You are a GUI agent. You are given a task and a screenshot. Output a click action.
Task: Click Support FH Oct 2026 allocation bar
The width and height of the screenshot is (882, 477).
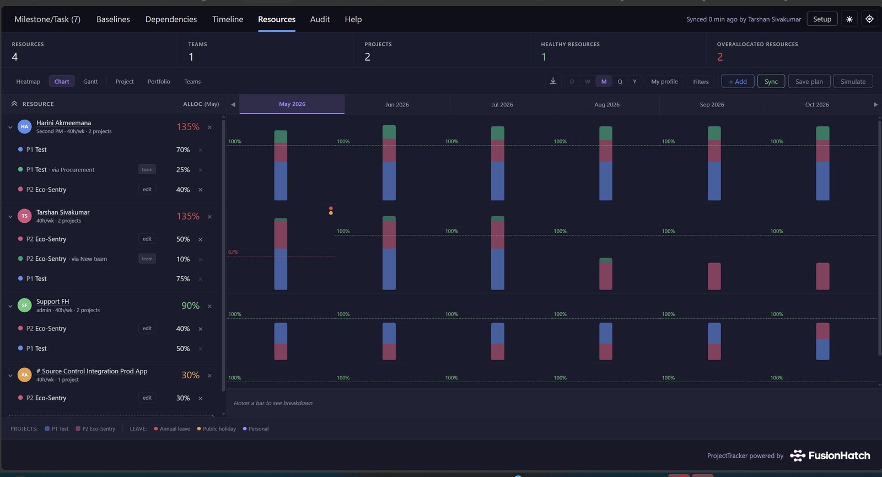tap(822, 341)
